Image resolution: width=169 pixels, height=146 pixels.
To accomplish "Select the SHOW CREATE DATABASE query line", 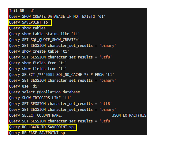I will (x=57, y=17).
